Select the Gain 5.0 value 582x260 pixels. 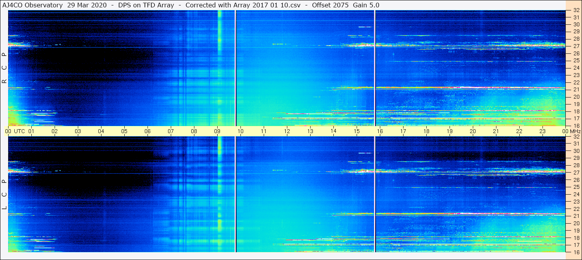(x=366, y=5)
